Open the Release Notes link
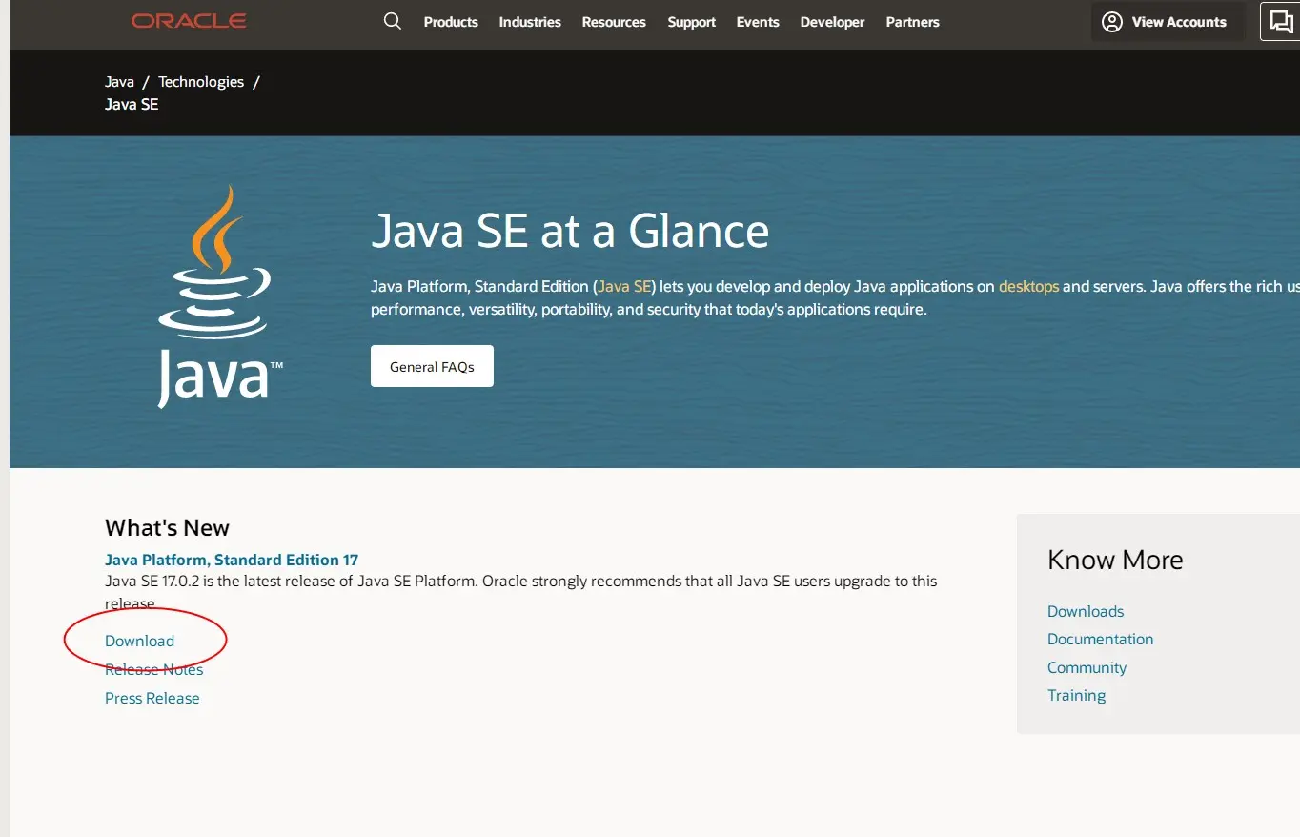 pyautogui.click(x=153, y=669)
